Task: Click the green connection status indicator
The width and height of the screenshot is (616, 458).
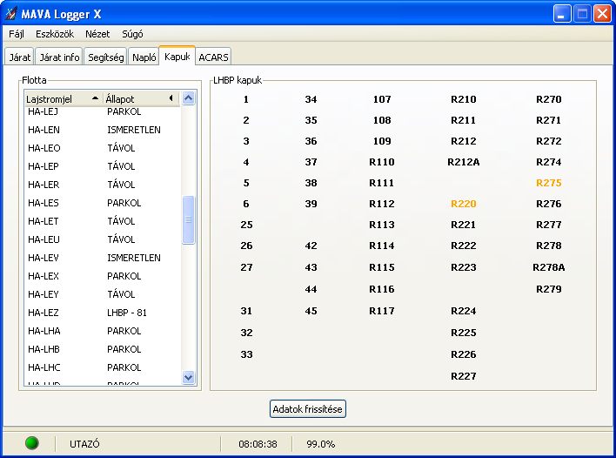Action: pos(32,443)
